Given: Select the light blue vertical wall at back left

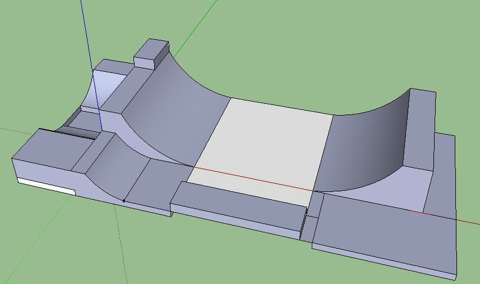Looking at the screenshot, I should (x=111, y=84).
